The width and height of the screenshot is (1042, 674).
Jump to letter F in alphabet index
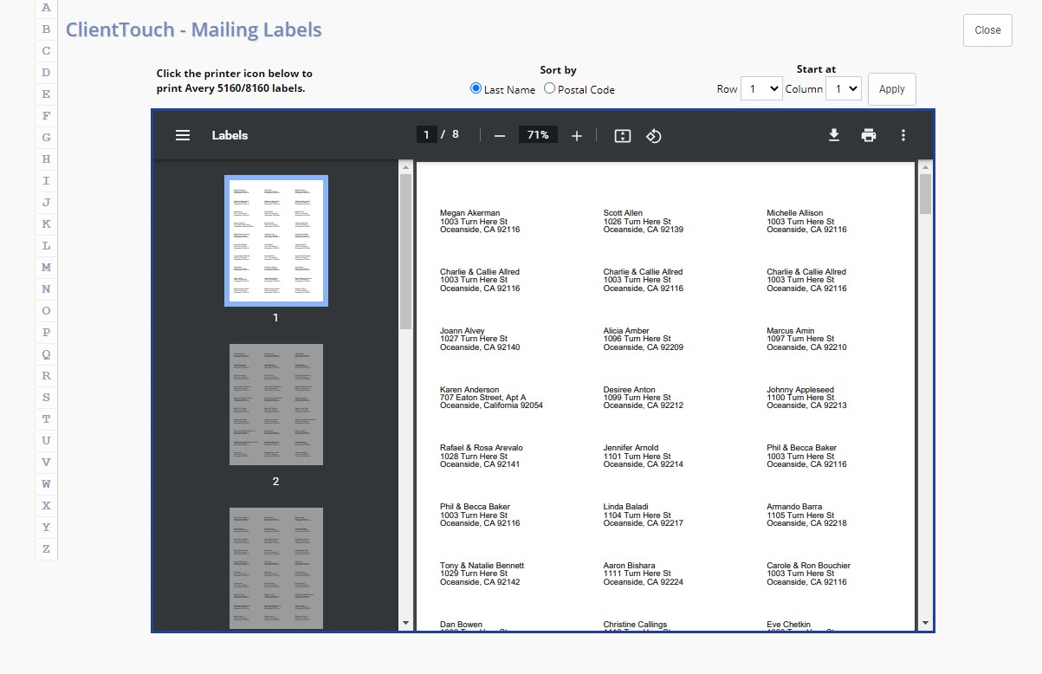46,116
